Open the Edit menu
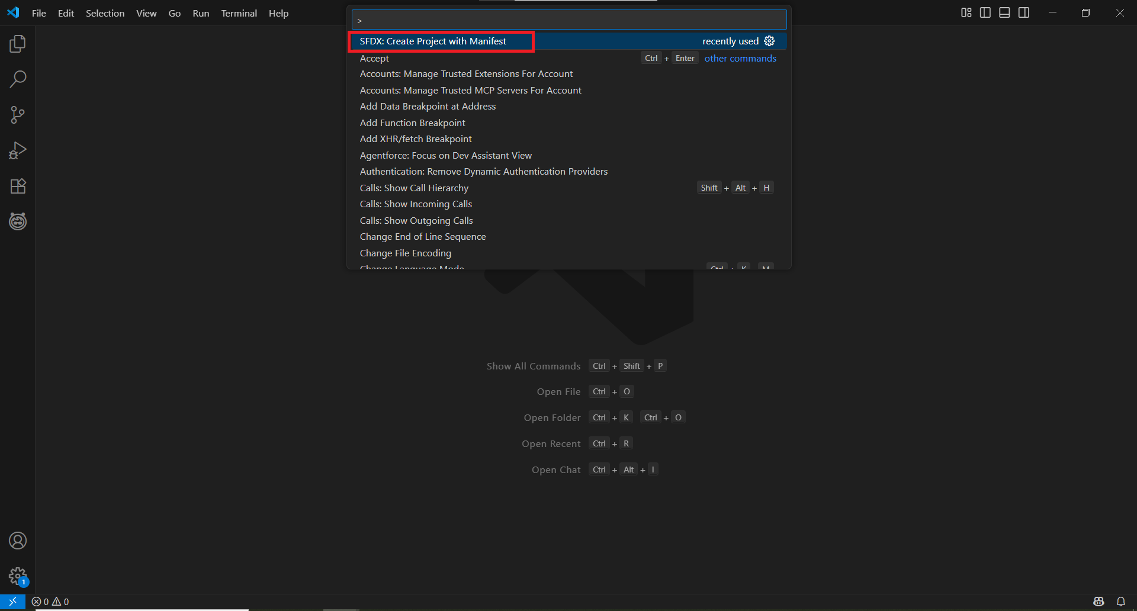Viewport: 1137px width, 611px height. click(66, 13)
